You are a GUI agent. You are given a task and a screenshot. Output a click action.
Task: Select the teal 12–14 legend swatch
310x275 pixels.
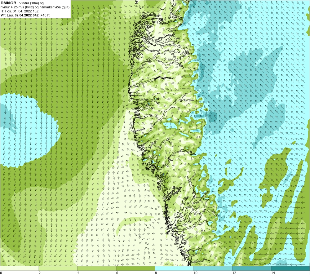tap(252, 268)
